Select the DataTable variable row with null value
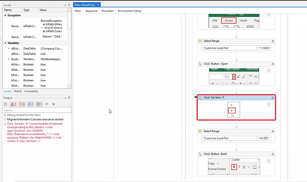Screen dimensions: 307x182 [x=35, y=54]
